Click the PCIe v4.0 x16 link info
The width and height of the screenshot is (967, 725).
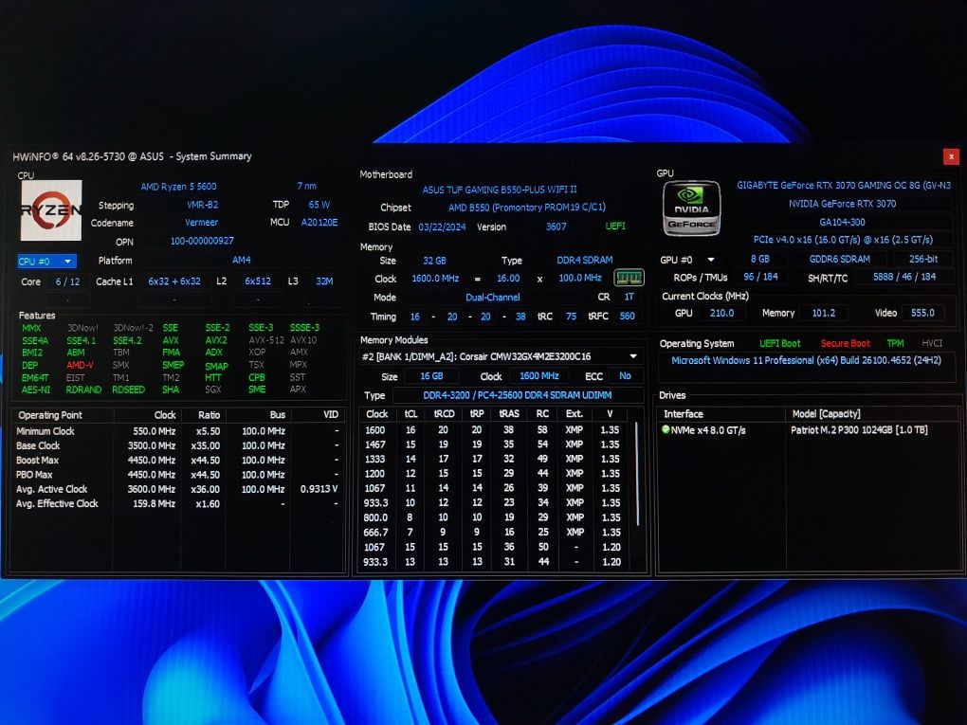[x=843, y=240]
